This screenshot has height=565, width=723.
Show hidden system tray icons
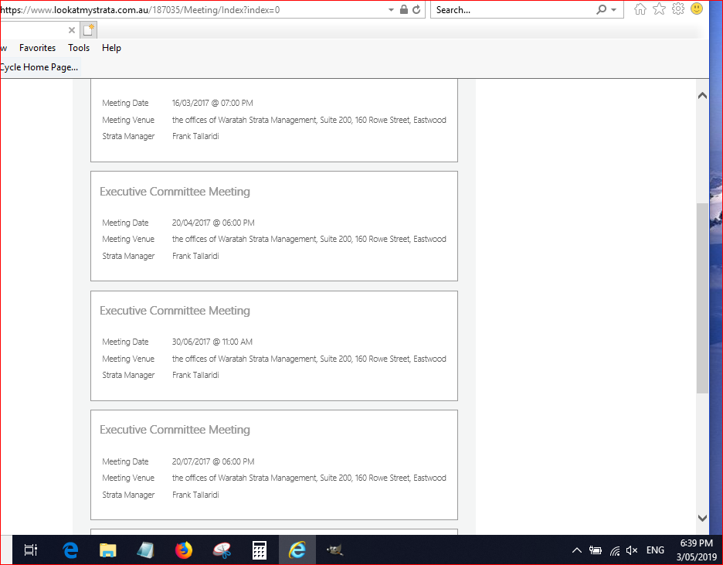pos(576,550)
